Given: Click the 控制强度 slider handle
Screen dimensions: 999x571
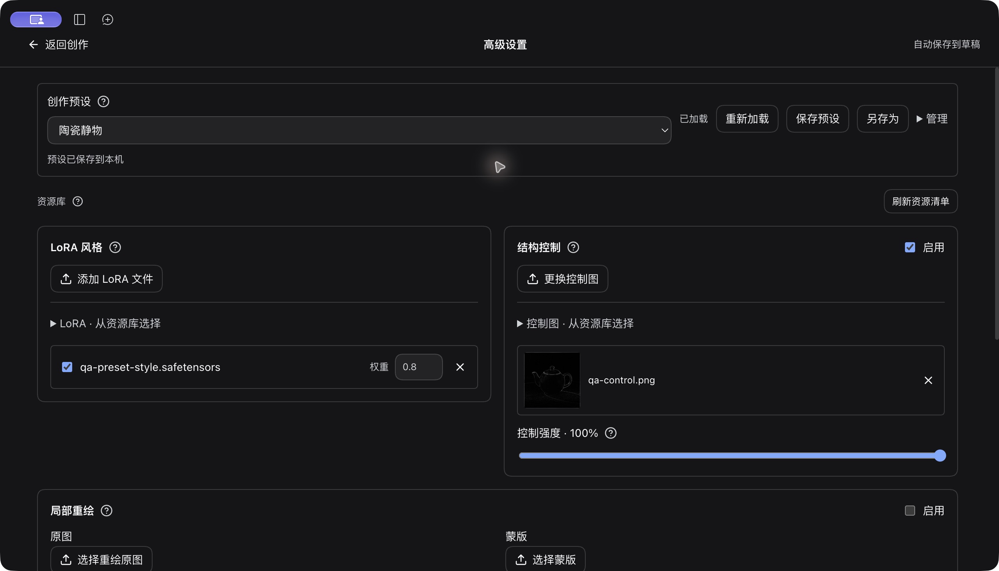Looking at the screenshot, I should click(940, 456).
